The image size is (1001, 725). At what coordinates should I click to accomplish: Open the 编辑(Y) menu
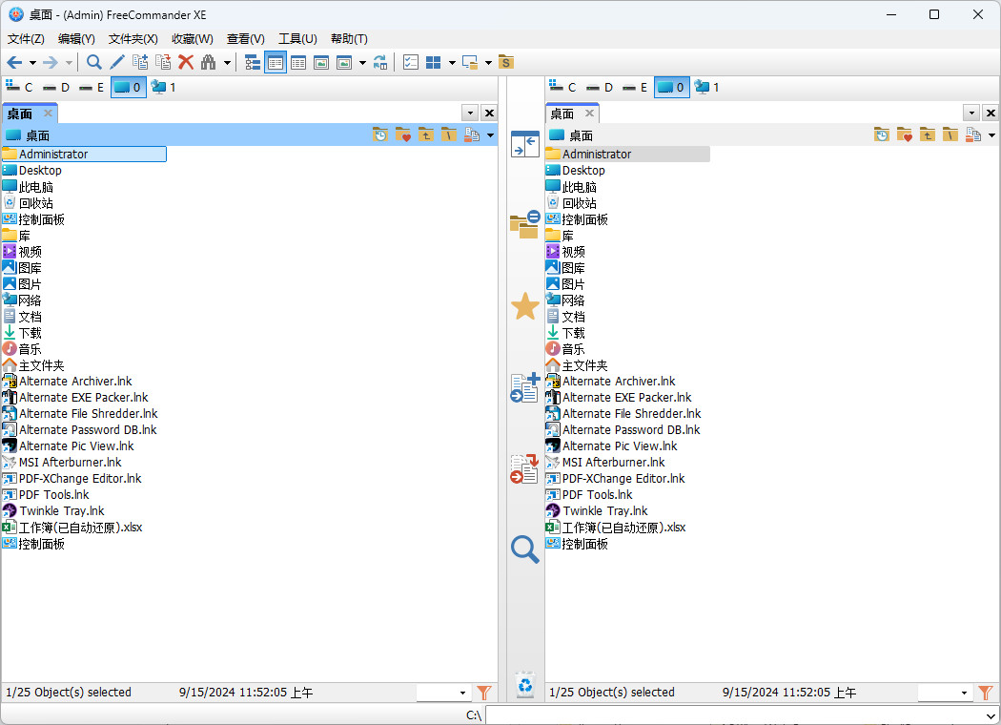pyautogui.click(x=76, y=39)
